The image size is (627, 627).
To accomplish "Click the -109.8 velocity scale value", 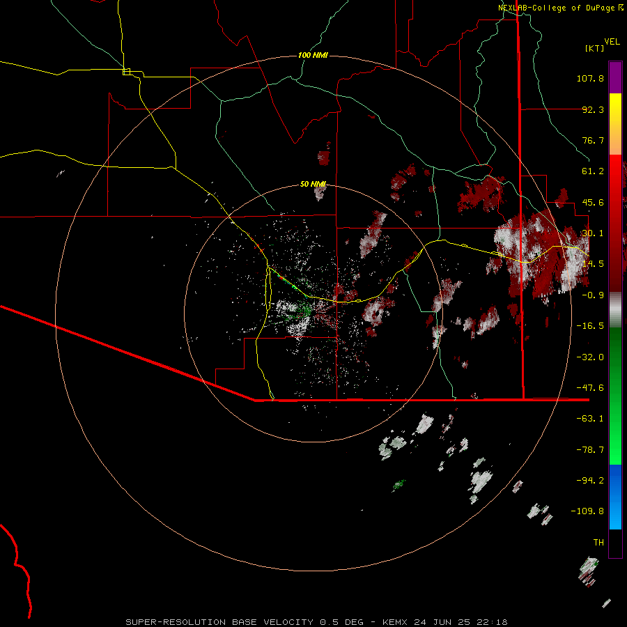I will 587,511.
